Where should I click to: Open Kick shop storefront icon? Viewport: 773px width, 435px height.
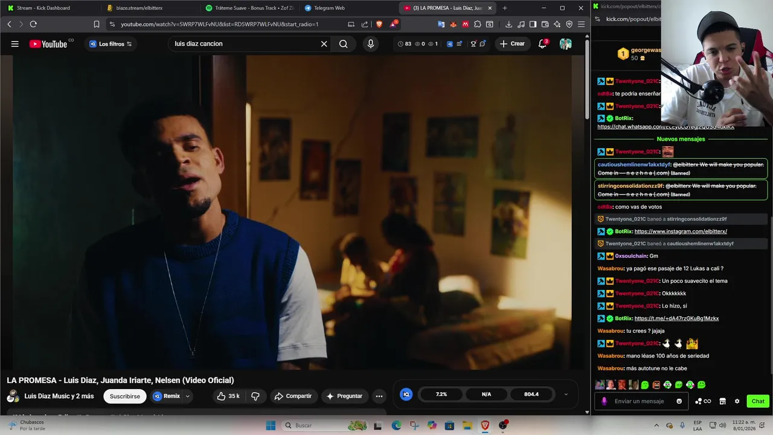[x=722, y=401]
